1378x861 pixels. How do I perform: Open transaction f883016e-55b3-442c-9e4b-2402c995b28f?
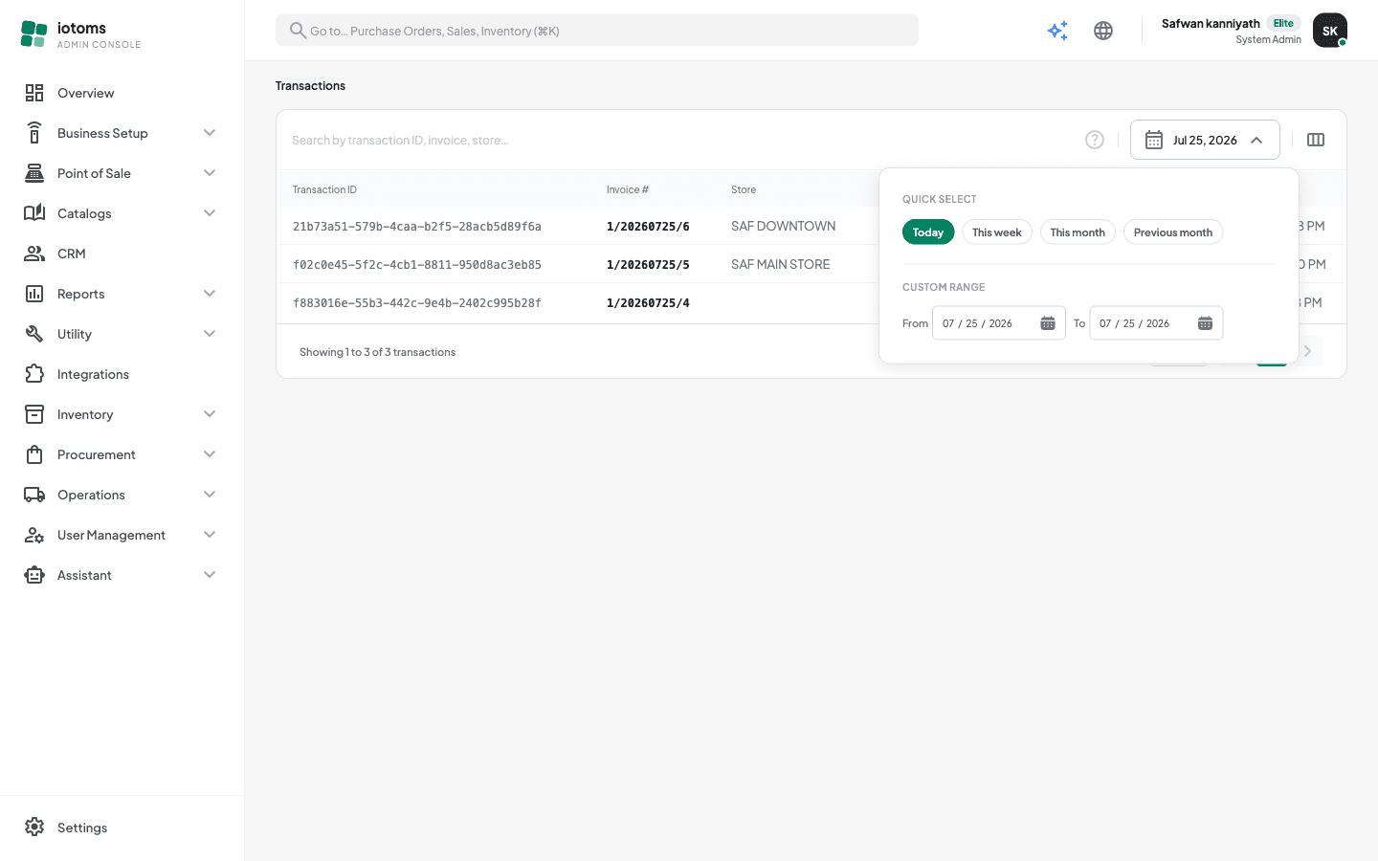(x=417, y=303)
